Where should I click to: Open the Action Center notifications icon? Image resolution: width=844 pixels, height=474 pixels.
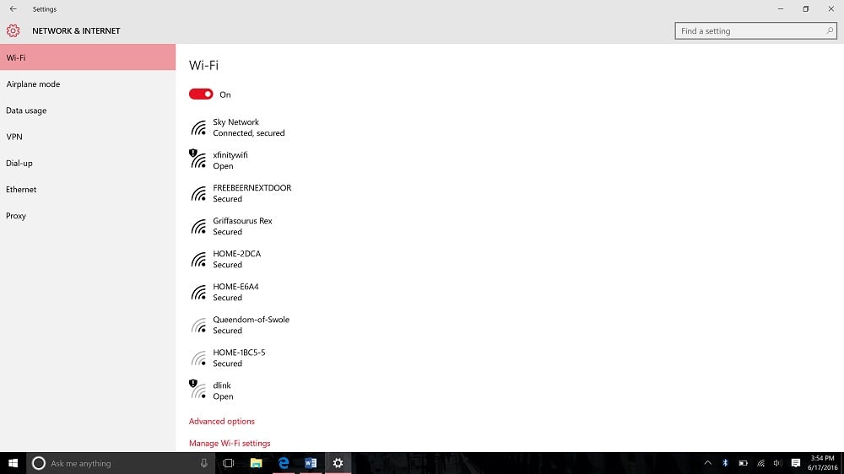coord(796,463)
